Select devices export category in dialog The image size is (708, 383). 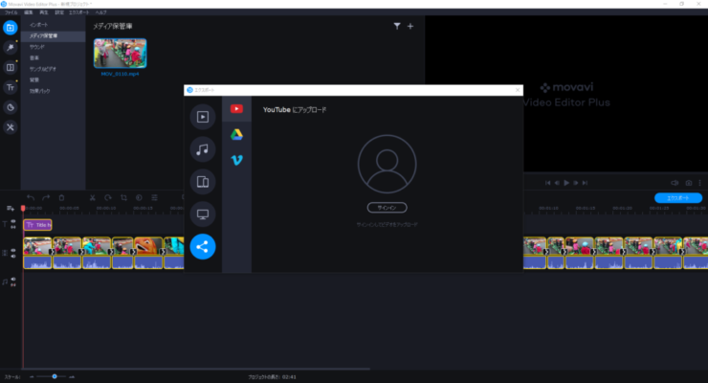pyautogui.click(x=203, y=182)
